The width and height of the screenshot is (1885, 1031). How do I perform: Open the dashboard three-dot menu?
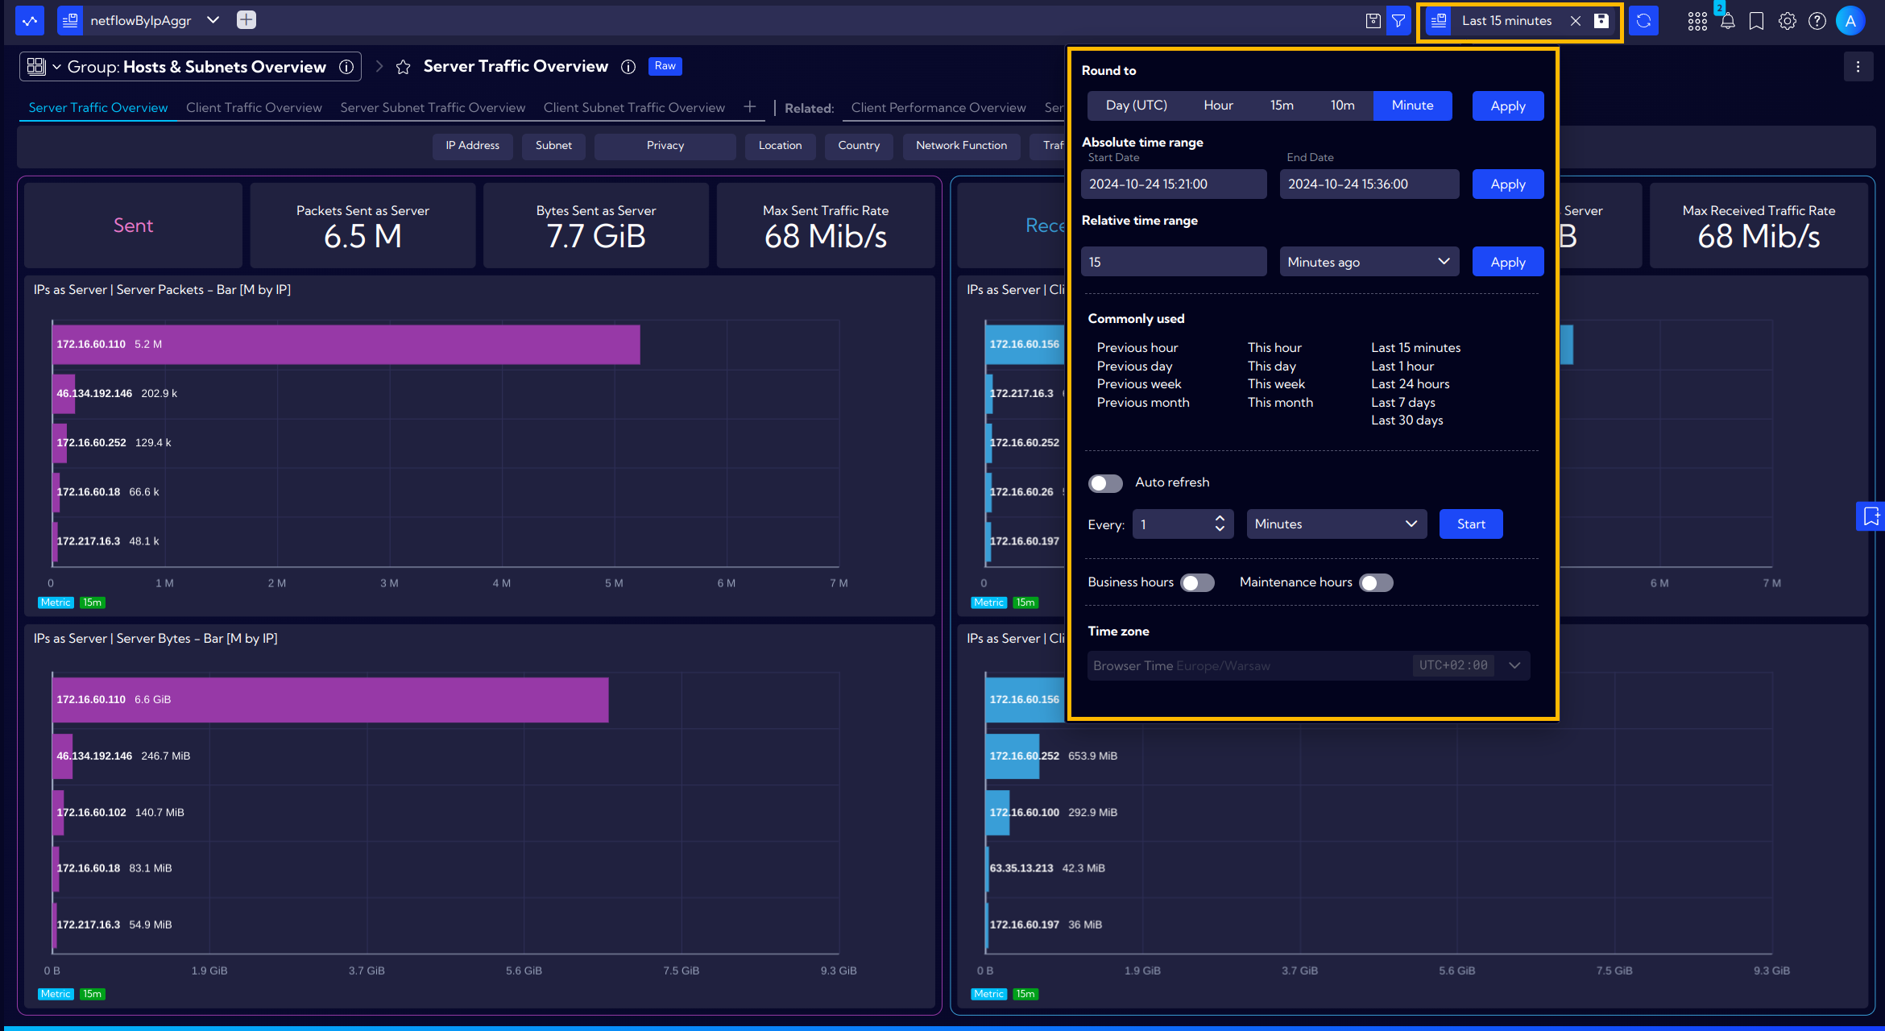point(1858,67)
